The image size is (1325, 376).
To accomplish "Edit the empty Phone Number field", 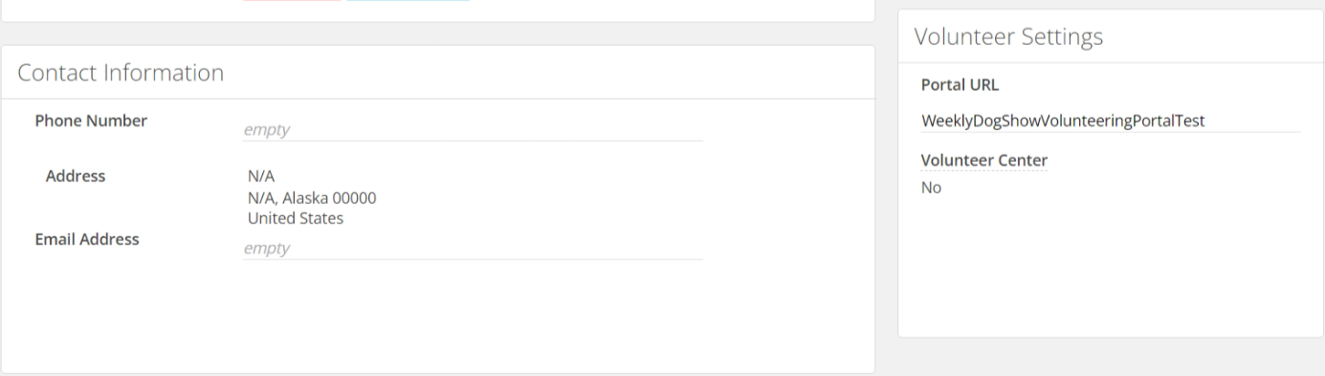I will (x=473, y=129).
